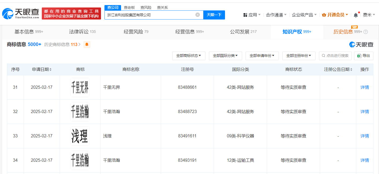This screenshot has height=174, width=379.
Task: Click the 天眼一下 search button
Action: pyautogui.click(x=214, y=15)
